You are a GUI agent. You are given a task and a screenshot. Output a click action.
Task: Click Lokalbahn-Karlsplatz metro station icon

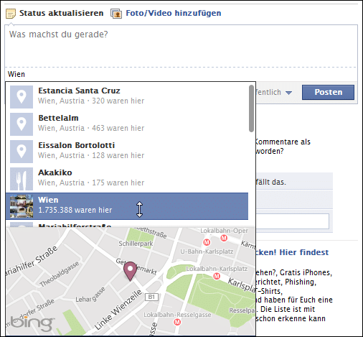(217, 276)
